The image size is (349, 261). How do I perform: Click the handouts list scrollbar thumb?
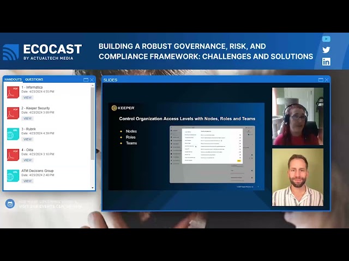pyautogui.click(x=93, y=123)
